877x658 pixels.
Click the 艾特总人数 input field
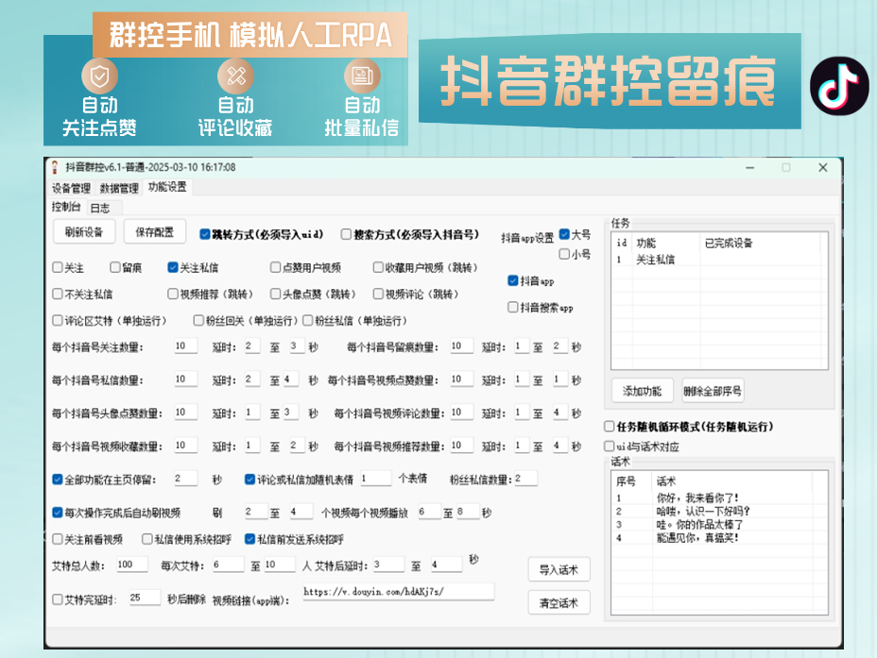point(132,565)
